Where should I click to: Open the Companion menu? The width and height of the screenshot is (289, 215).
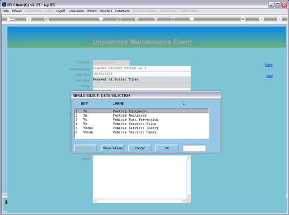coord(76,11)
